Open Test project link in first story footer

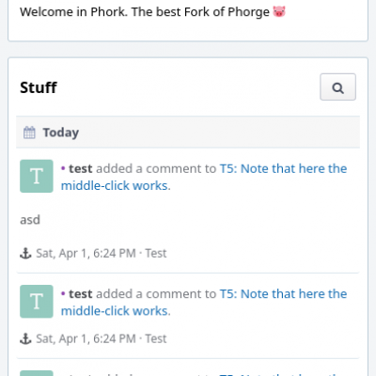coord(156,253)
